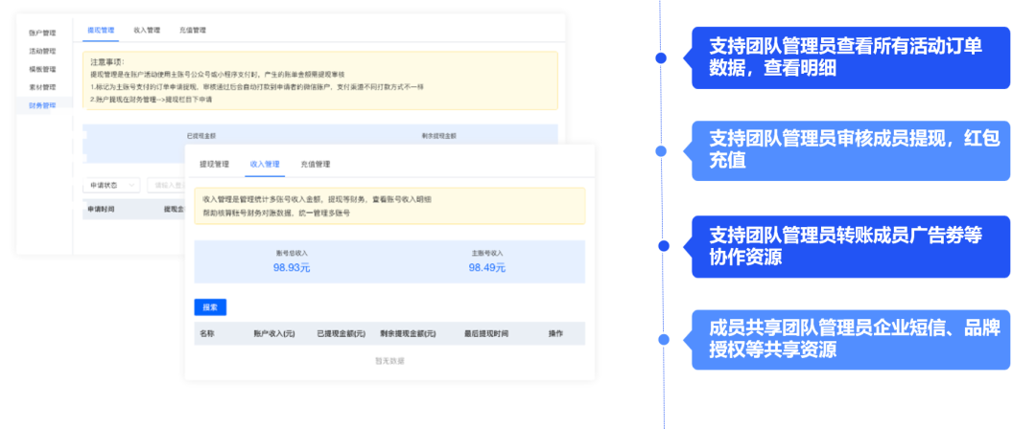This screenshot has height=429, width=1036.
Task: Click the chevron arrow of 申请状态 selector
Action: [131, 186]
